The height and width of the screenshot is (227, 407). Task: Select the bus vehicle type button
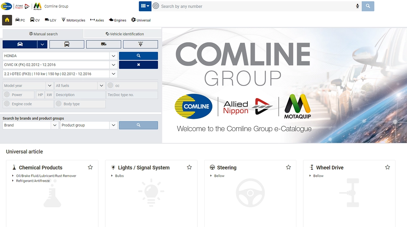[x=67, y=44]
